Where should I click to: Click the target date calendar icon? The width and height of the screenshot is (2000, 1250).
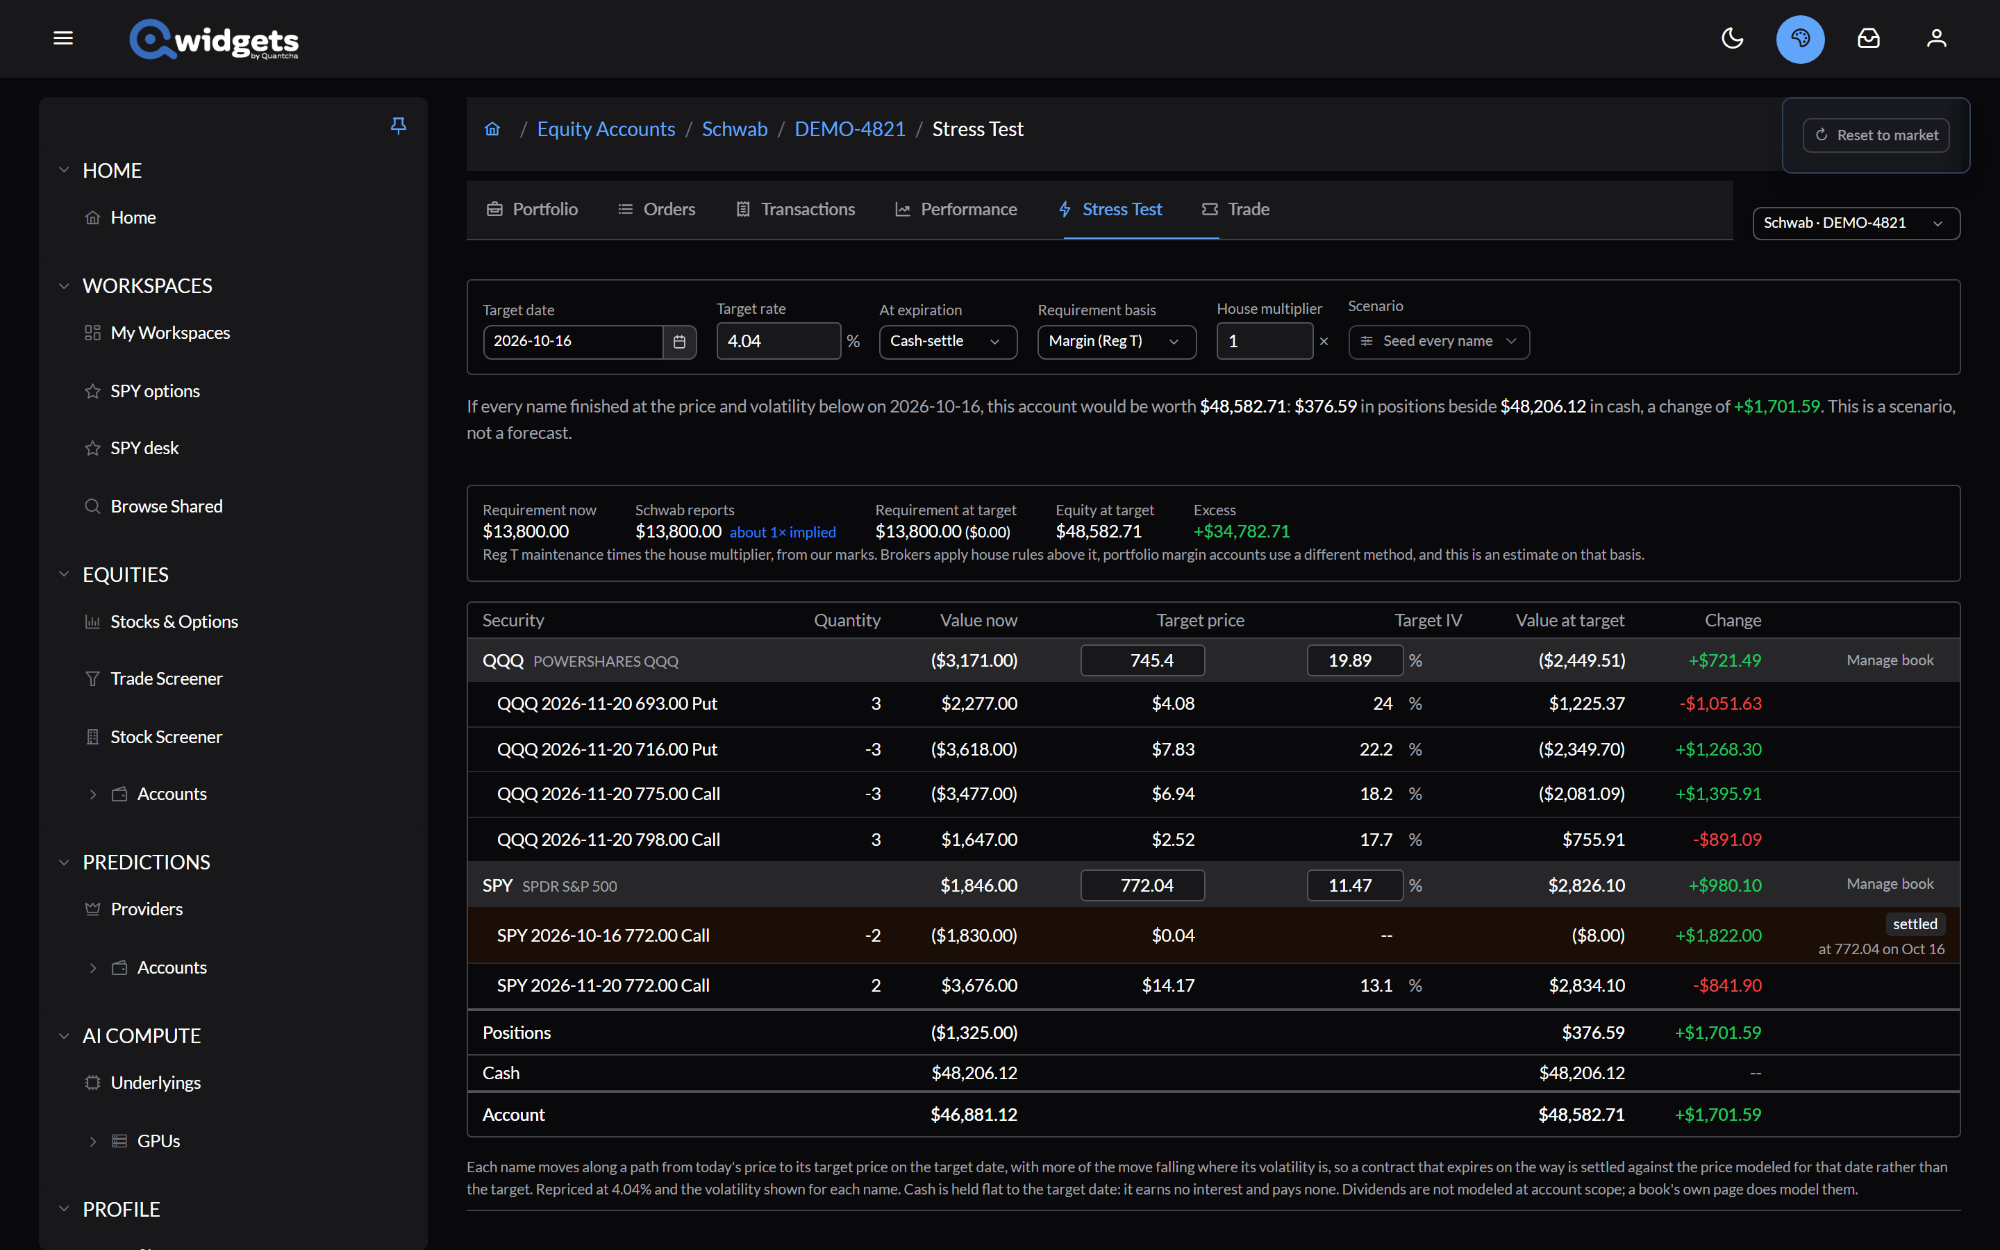[679, 342]
